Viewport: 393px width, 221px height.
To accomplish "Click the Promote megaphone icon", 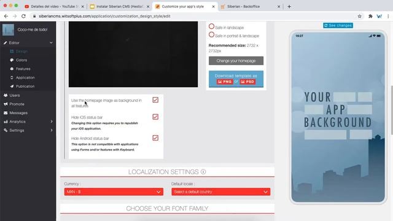I will point(6,104).
